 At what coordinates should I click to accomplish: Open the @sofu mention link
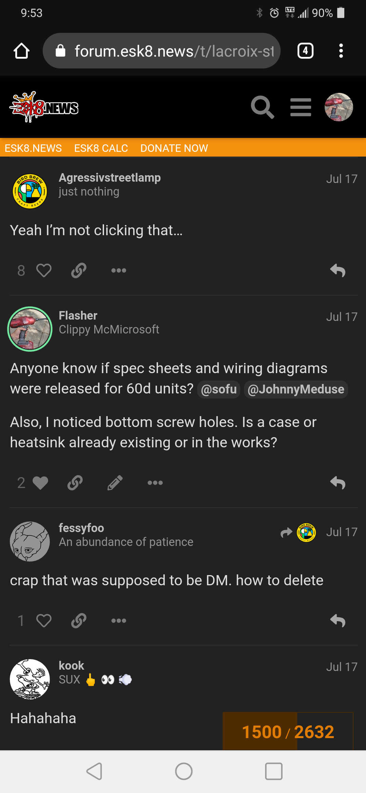click(x=219, y=389)
